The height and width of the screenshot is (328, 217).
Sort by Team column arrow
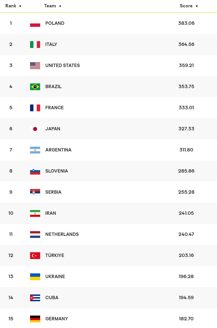tap(60, 6)
